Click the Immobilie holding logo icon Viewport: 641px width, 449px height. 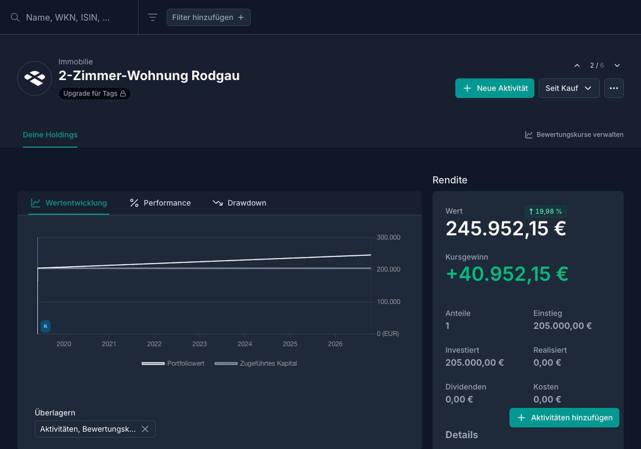coord(35,78)
